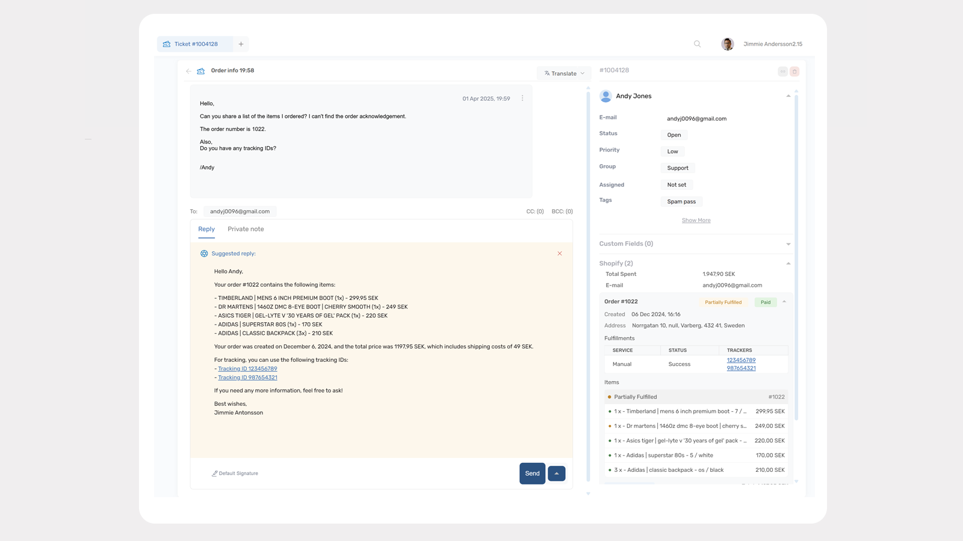Viewport: 963px width, 541px height.
Task: Open the three-dot message options menu
Action: pyautogui.click(x=522, y=98)
